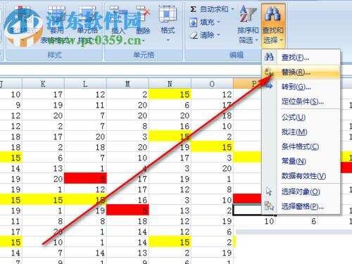This screenshot has height=264, width=352.
Task: Select highlighted column P header
Action: 248,84
